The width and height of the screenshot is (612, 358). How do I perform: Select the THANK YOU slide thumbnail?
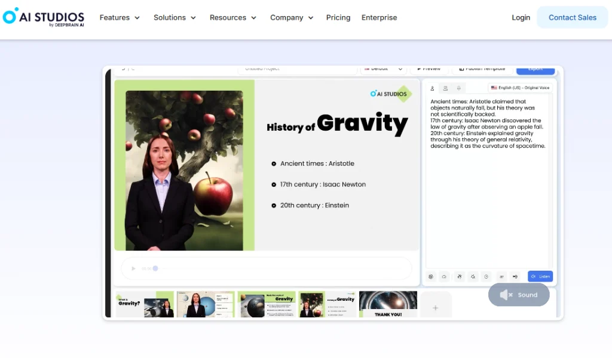pos(388,304)
